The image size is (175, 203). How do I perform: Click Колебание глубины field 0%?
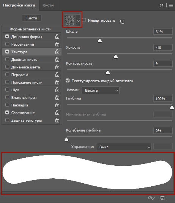click(163, 130)
